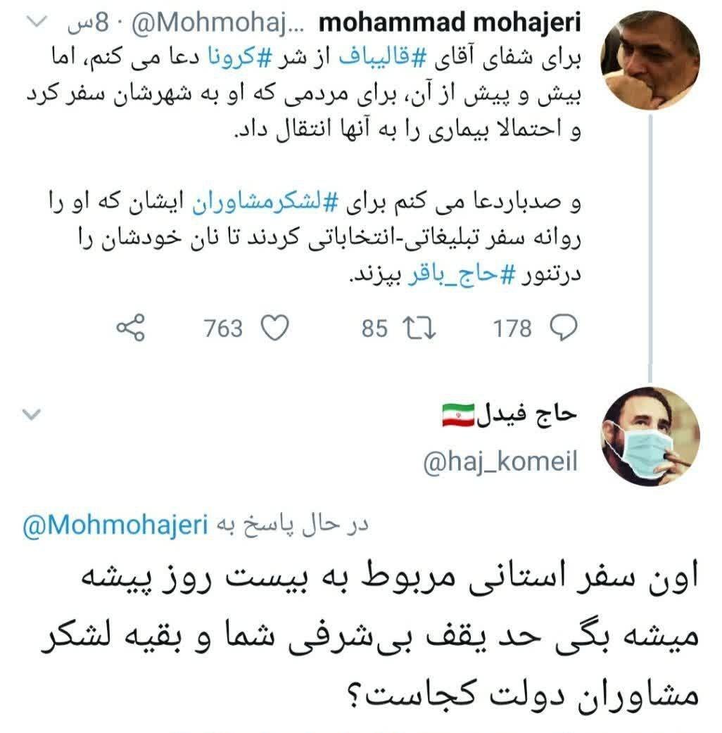This screenshot has height=733, width=722.
Task: Click the 178 replies count
Action: 513,328
